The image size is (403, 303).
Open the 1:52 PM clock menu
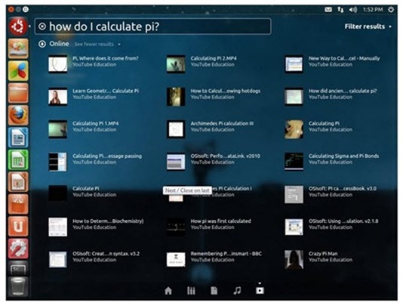tap(373, 10)
